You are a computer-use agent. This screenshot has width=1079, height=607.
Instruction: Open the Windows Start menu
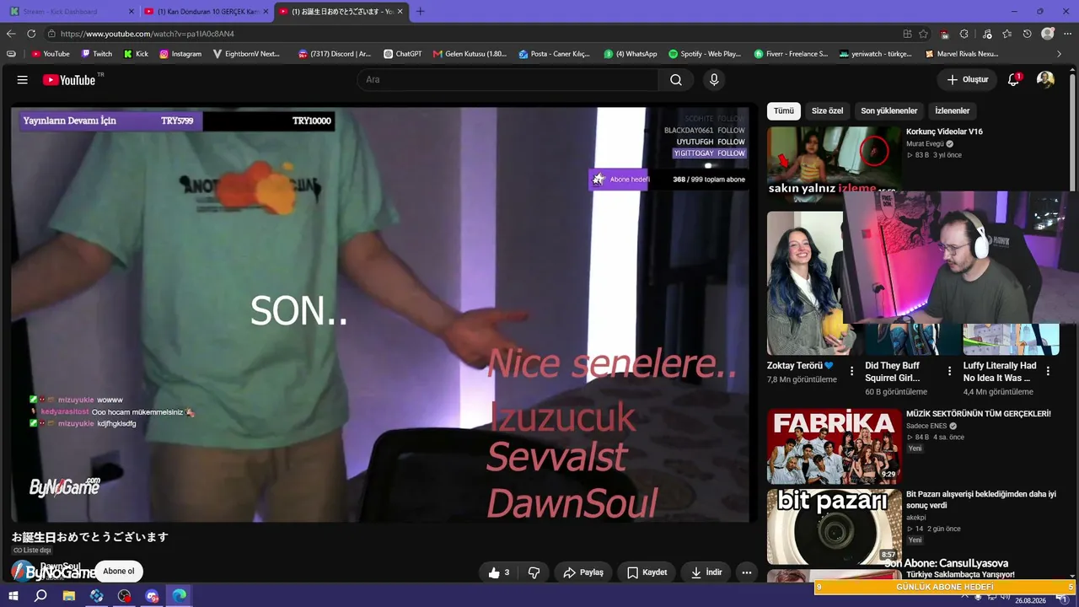pos(13,596)
